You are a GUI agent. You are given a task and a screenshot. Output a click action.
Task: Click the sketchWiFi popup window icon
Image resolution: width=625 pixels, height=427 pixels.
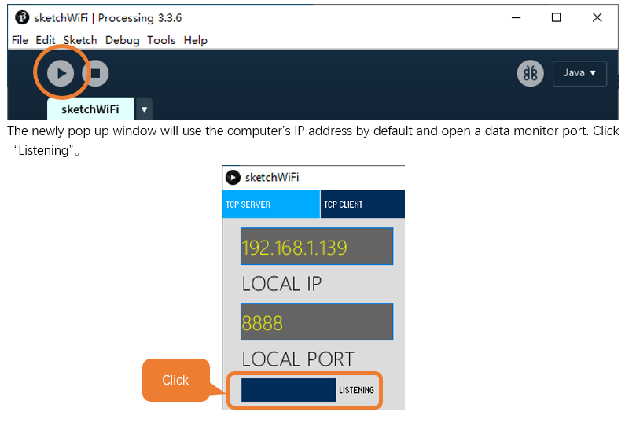point(233,178)
